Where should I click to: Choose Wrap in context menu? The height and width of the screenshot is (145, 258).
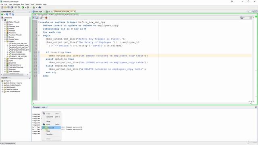52,121
